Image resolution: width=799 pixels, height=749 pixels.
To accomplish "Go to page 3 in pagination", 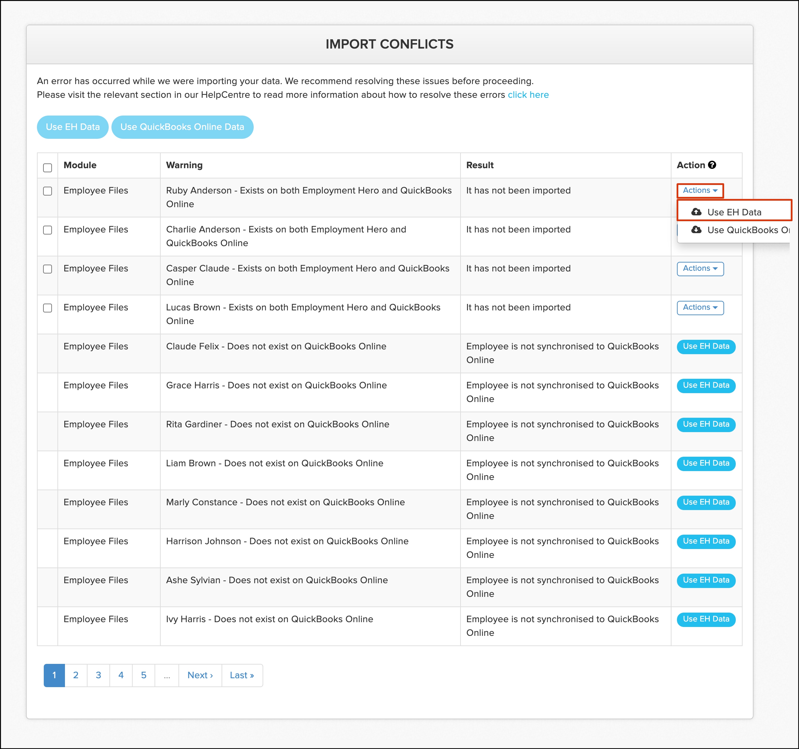I will (x=98, y=675).
